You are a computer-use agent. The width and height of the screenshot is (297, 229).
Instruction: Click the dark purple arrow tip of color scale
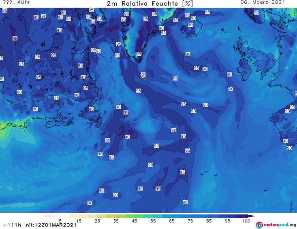(x=250, y=216)
